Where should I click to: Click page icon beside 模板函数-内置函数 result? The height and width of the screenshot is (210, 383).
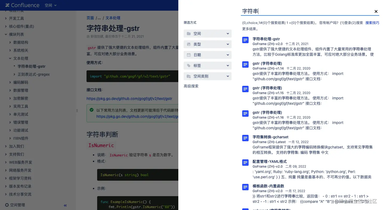pyautogui.click(x=245, y=187)
